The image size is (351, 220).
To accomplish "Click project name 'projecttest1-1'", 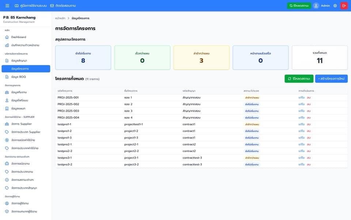I will (x=133, y=124).
